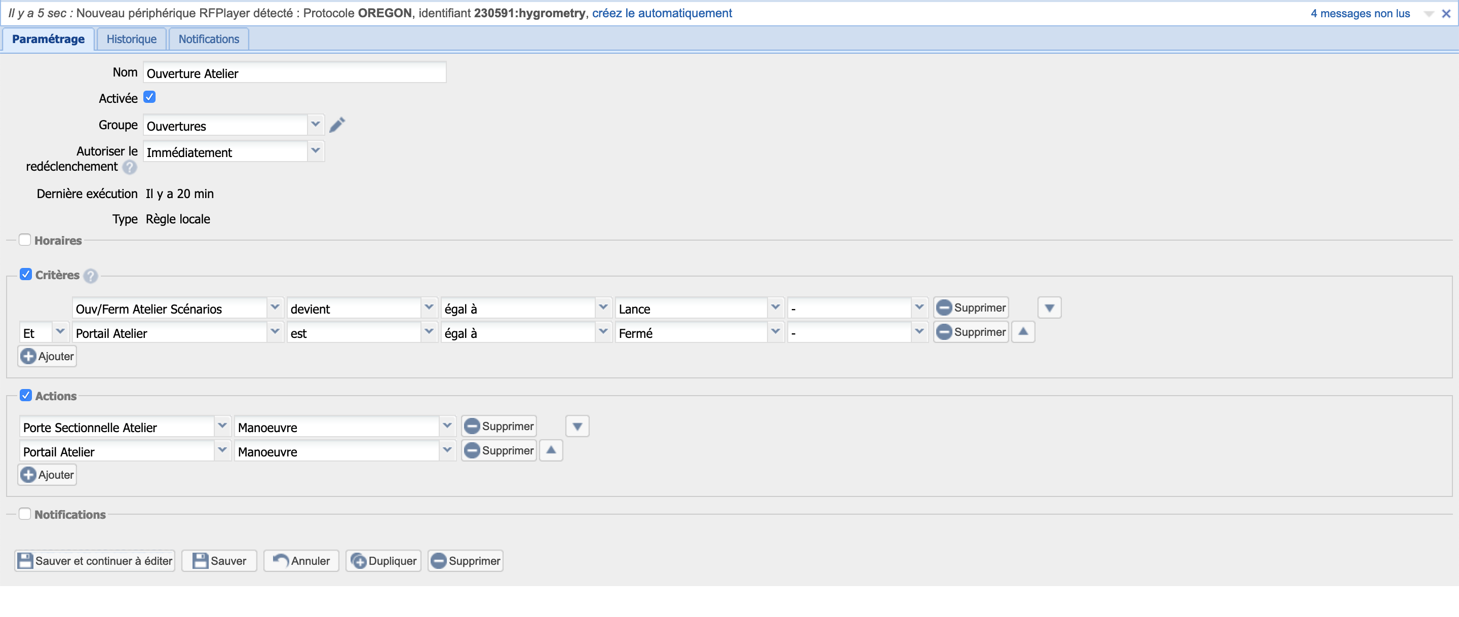Enable the Horaires section checkbox
1459x617 pixels.
[25, 240]
